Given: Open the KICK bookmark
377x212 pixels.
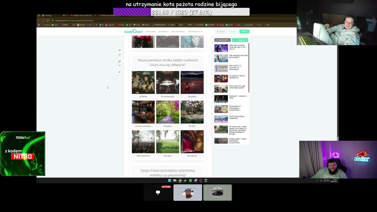Looking at the screenshot, I should pyautogui.click(x=129, y=25).
